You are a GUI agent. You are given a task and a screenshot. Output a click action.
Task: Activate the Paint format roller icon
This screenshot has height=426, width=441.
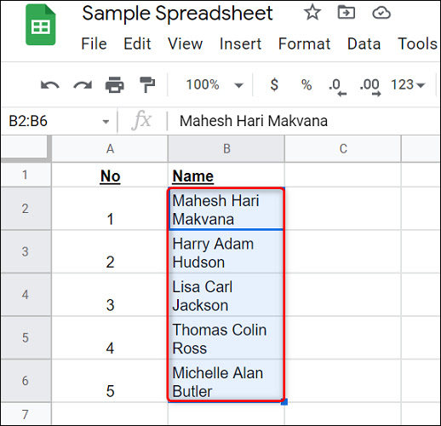click(147, 84)
